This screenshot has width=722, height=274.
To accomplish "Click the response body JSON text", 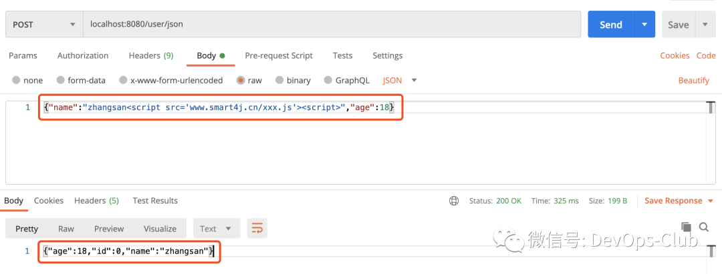I will [x=128, y=251].
